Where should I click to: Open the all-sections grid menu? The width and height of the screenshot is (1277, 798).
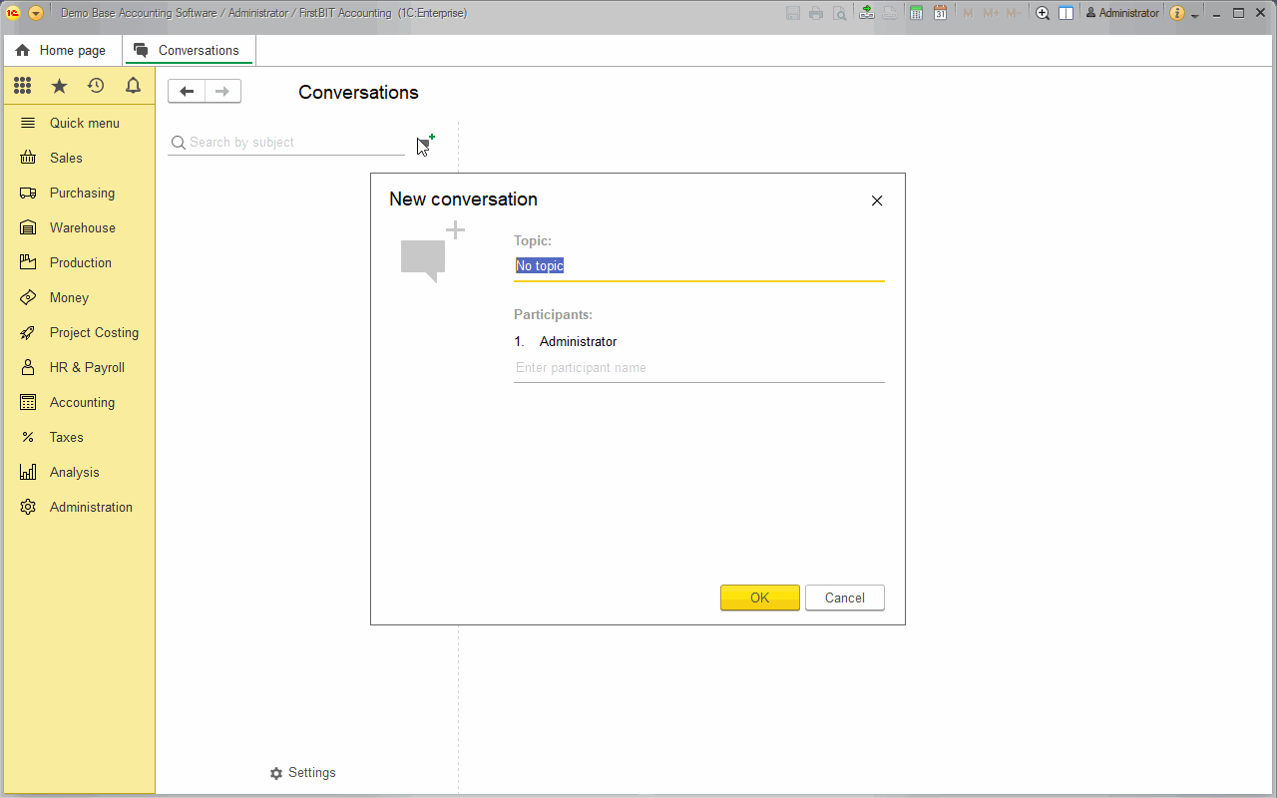pos(22,85)
